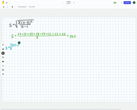Image resolution: width=137 pixels, height=110 pixels.
Task: Open the More options menu
Action: pos(121,3)
